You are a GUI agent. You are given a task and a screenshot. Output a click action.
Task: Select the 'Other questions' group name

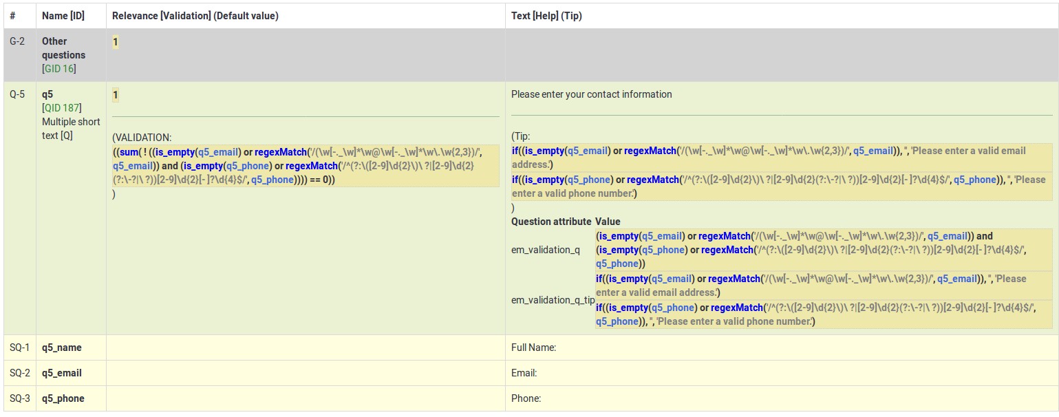coord(63,48)
